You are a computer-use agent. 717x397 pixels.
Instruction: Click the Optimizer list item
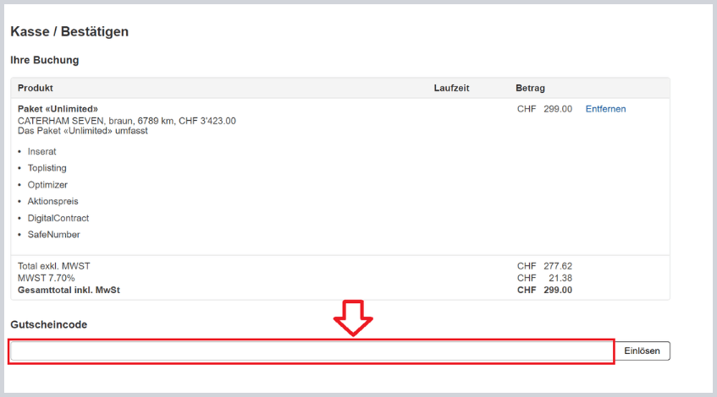pyautogui.click(x=47, y=184)
